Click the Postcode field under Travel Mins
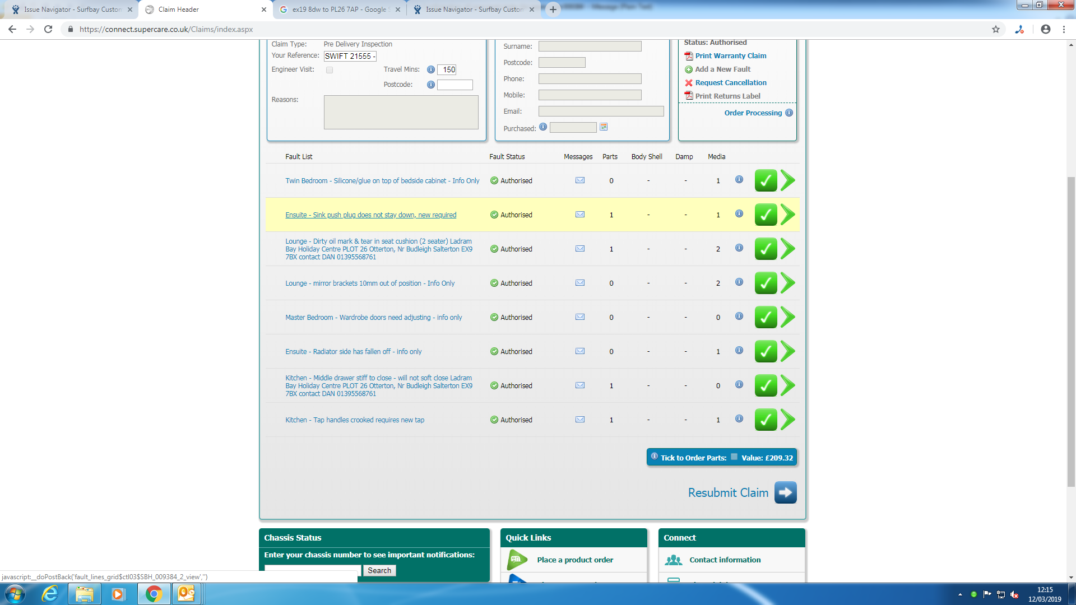Screen dimensions: 1076x605 tap(454, 85)
